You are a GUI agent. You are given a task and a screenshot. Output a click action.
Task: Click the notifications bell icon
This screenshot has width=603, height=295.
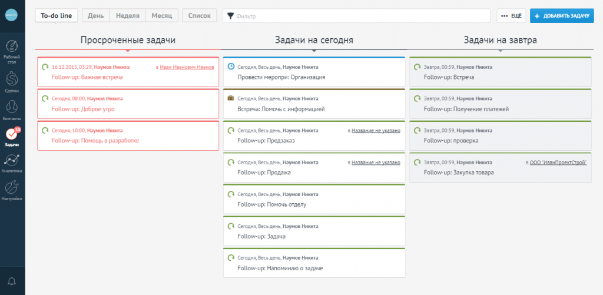point(12,280)
